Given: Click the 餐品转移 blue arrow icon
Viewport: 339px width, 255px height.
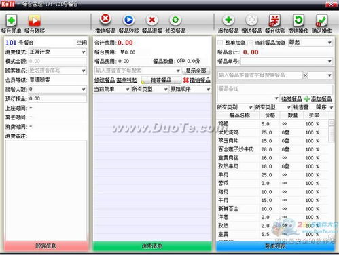Looking at the screenshot, I should (x=128, y=20).
